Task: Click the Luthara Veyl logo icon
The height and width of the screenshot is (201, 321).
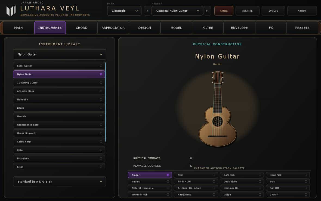Action: point(11,11)
